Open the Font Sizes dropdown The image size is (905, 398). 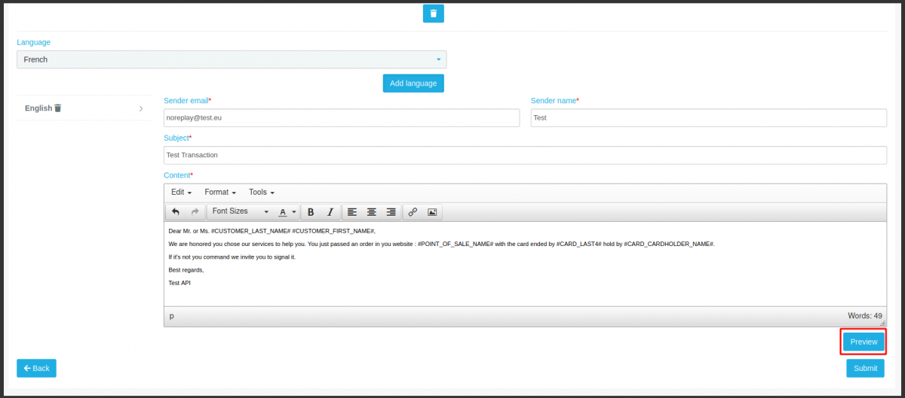click(x=240, y=212)
